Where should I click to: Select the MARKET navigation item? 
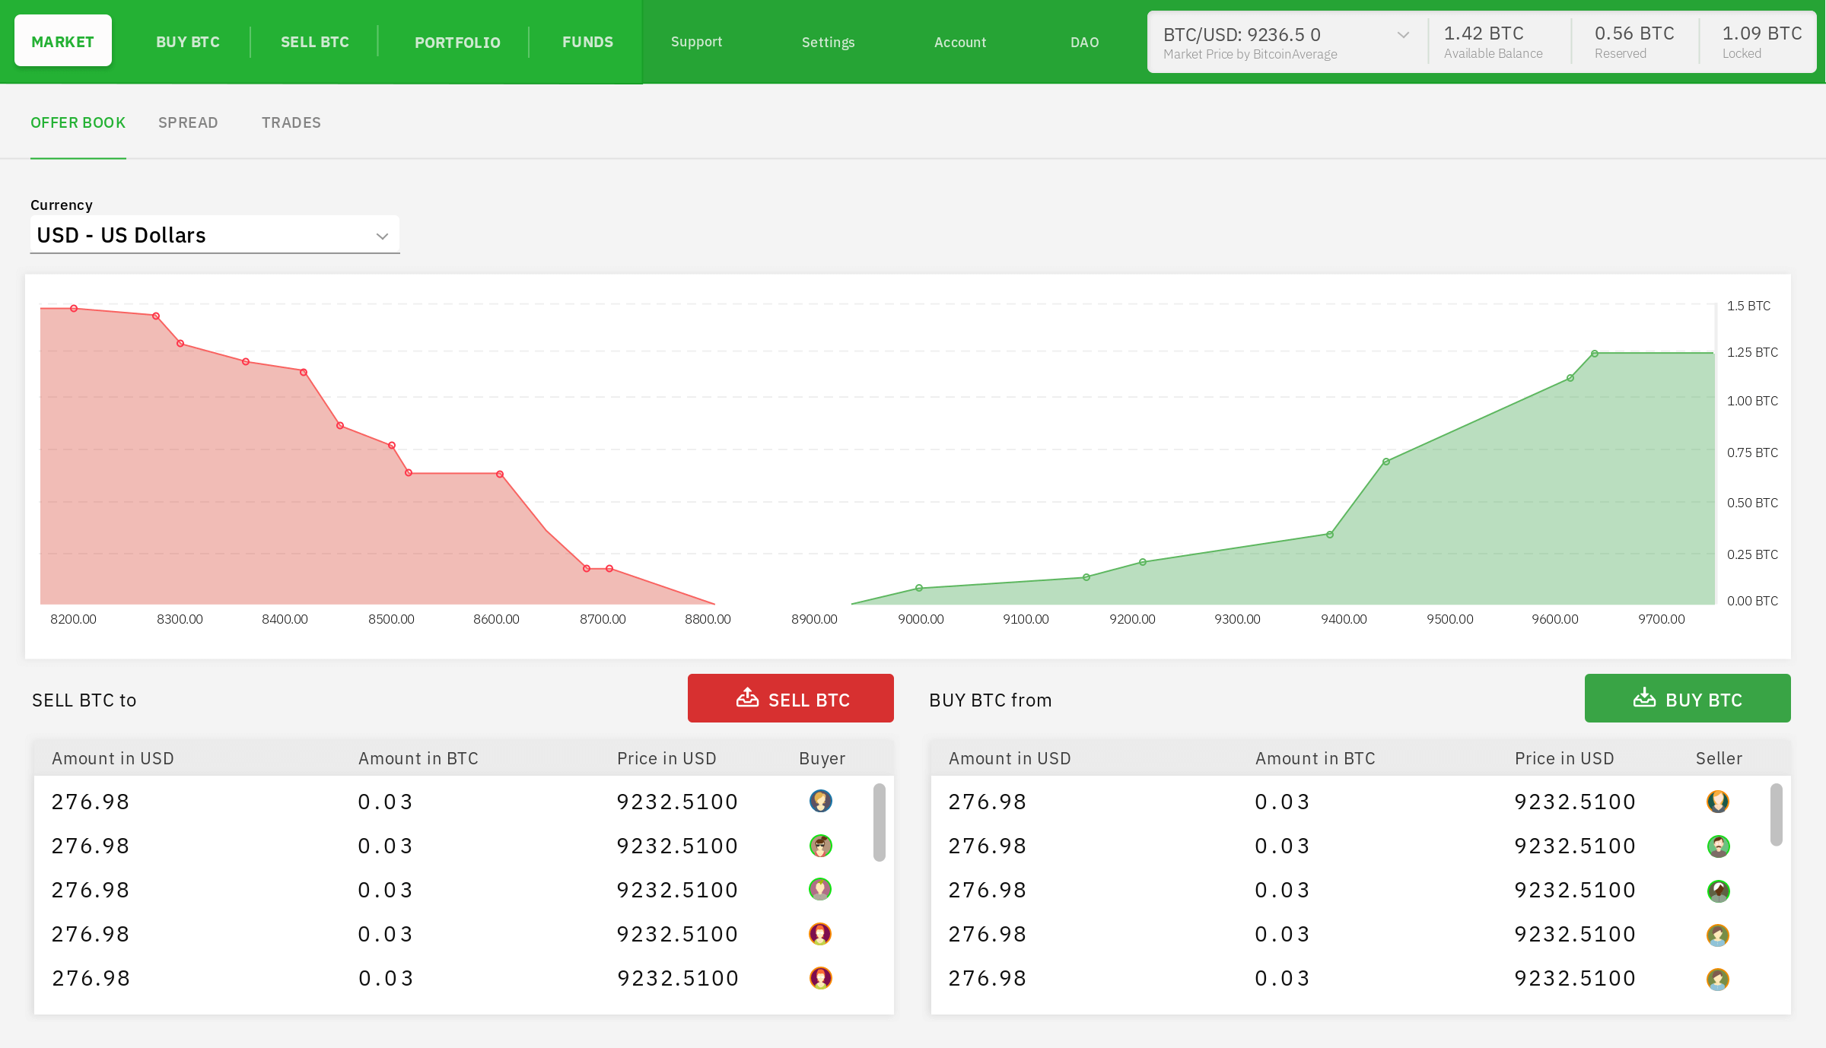point(62,40)
